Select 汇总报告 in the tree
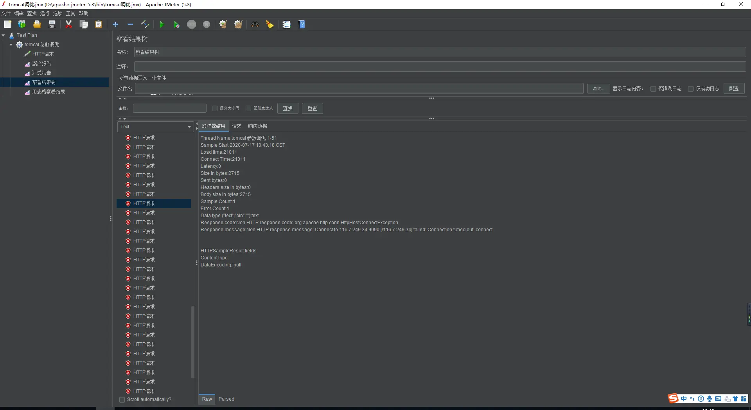This screenshot has height=410, width=751. [41, 73]
